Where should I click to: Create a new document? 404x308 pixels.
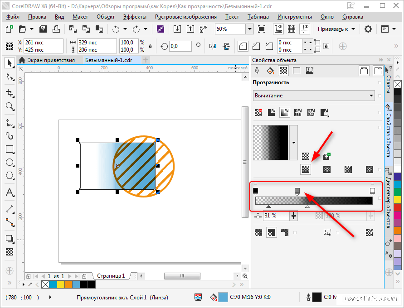pyautogui.click(x=10, y=29)
